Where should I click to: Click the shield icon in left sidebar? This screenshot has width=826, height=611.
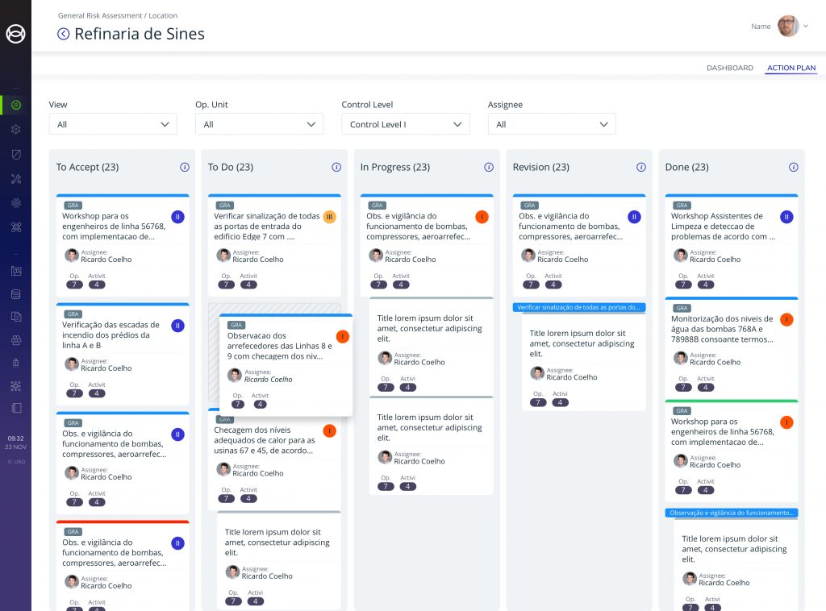click(x=16, y=154)
